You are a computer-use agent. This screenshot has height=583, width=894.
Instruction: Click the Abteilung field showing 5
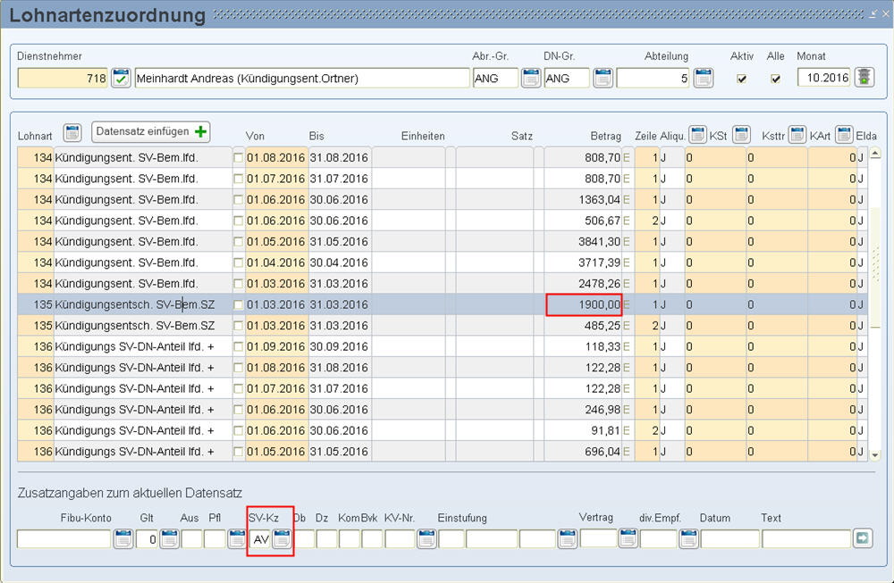(x=654, y=78)
